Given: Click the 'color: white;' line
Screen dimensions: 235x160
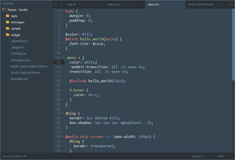Looking at the screenshot, I should click(x=83, y=62).
